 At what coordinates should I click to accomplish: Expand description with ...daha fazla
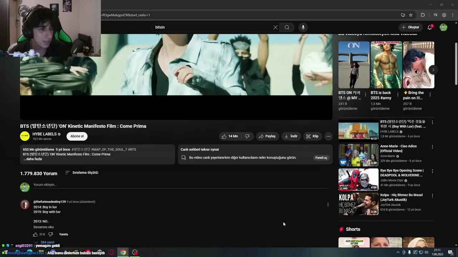tap(33, 159)
